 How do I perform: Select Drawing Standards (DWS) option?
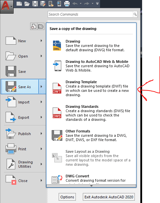click(x=91, y=113)
